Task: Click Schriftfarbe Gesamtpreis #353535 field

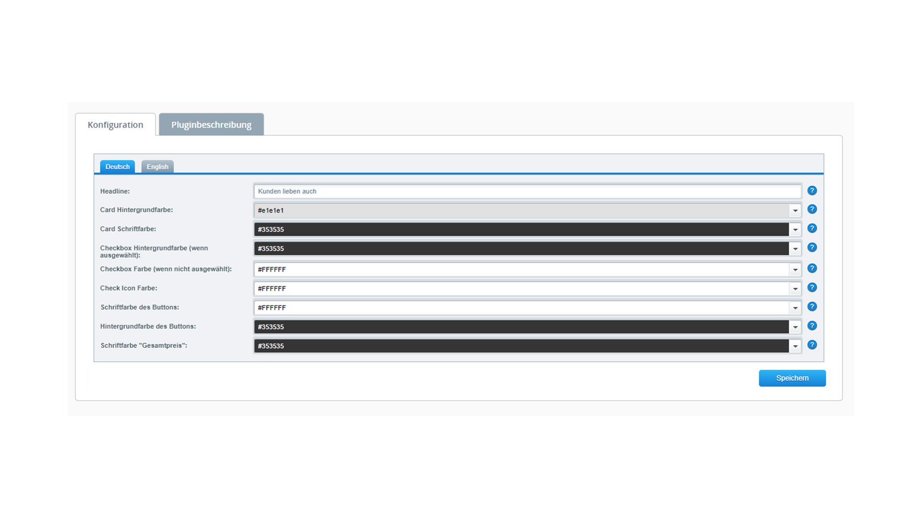Action: pos(522,346)
